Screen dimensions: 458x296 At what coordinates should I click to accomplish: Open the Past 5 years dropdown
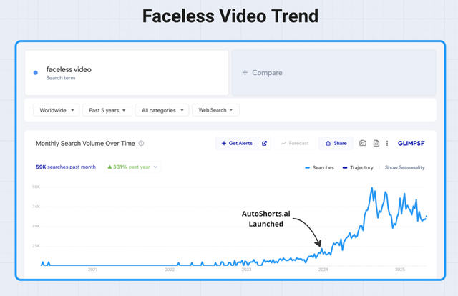click(107, 110)
